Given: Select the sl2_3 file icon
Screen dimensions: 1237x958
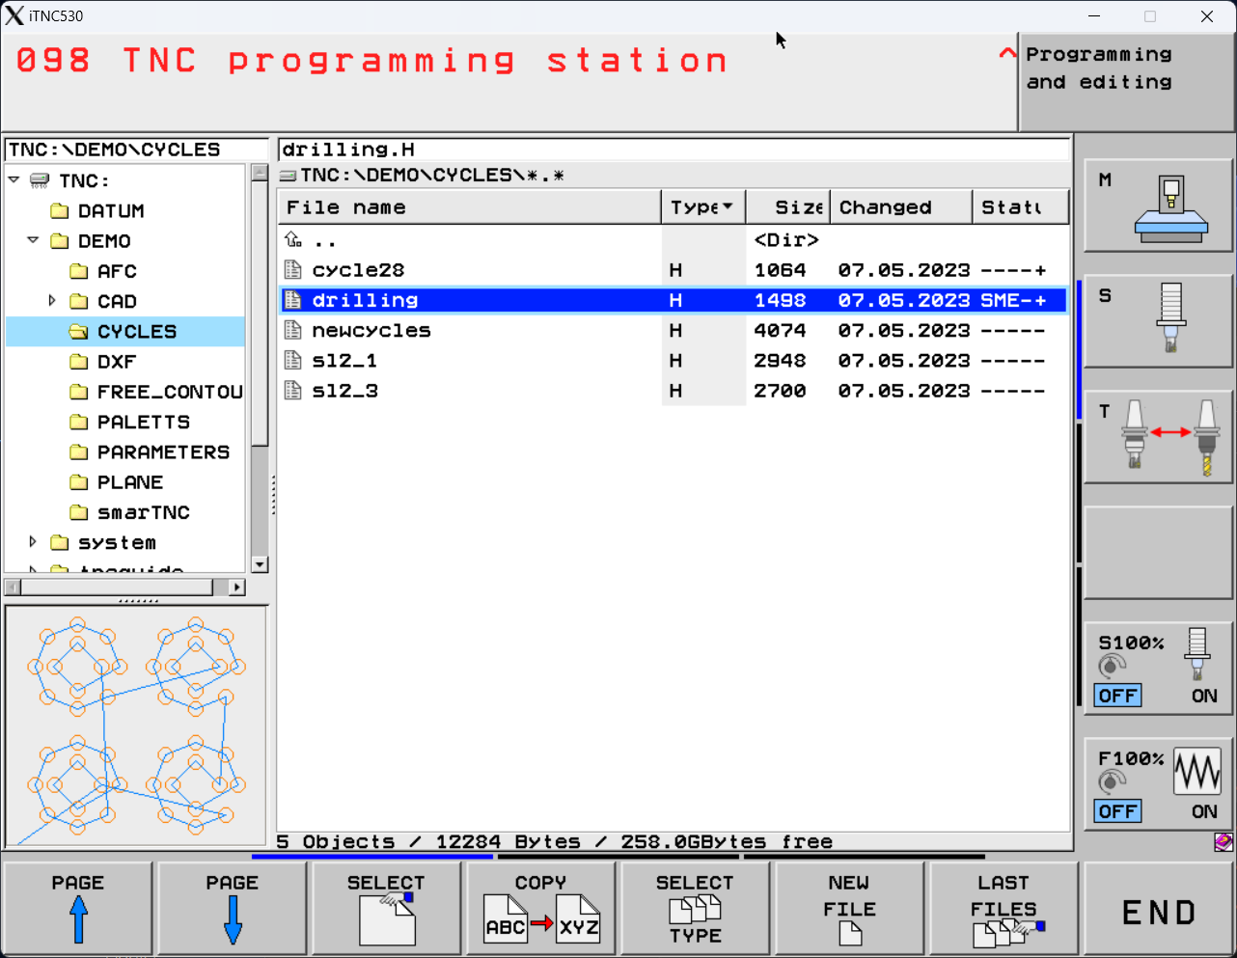Looking at the screenshot, I should (293, 391).
